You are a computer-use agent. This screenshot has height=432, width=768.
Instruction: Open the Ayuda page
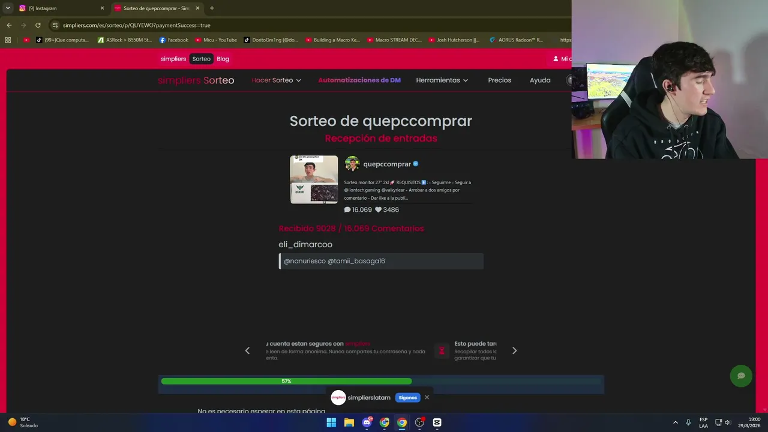540,80
